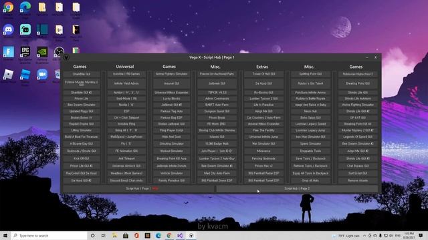Open Microsoft Store taskbar icon

(126, 235)
